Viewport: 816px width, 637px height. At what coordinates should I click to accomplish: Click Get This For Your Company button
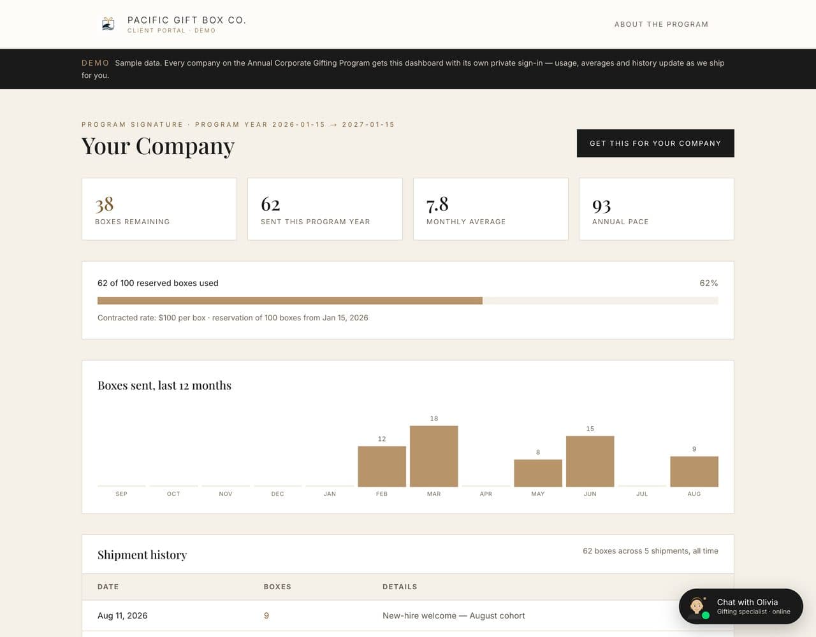(x=655, y=143)
